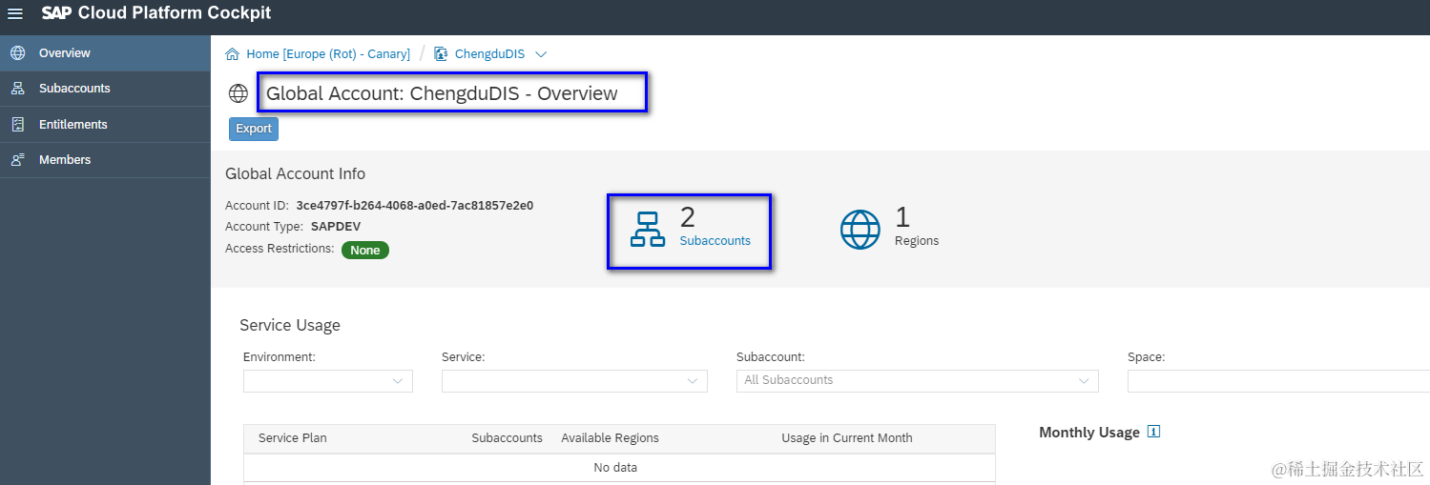This screenshot has width=1430, height=485.
Task: Click the Entitlements checklist icon in sidebar
Action: pos(17,125)
